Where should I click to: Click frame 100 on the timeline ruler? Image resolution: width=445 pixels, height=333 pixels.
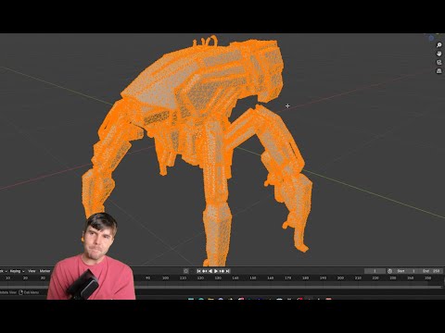pos(165,278)
